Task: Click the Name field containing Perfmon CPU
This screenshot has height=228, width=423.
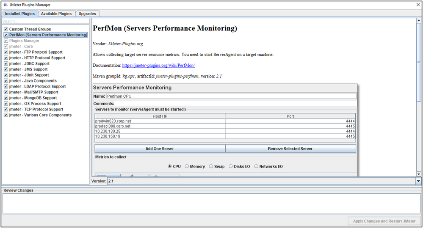Action: (232, 96)
